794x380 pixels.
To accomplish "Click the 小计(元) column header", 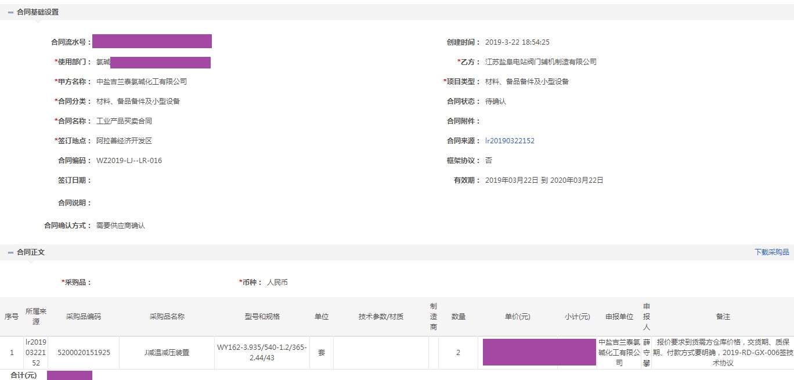I will (x=577, y=317).
